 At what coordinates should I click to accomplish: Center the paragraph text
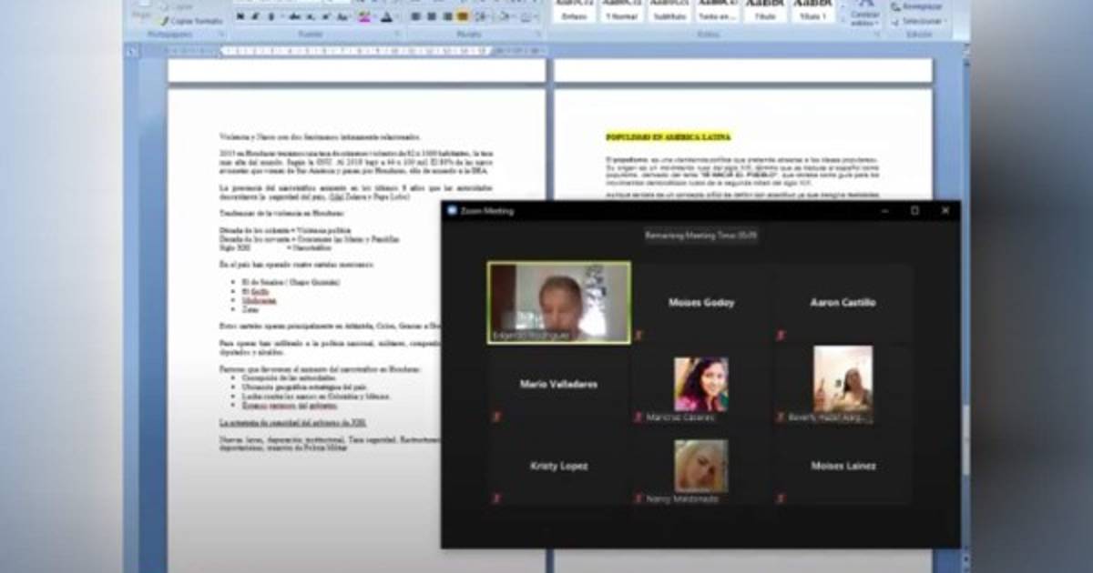pyautogui.click(x=430, y=16)
